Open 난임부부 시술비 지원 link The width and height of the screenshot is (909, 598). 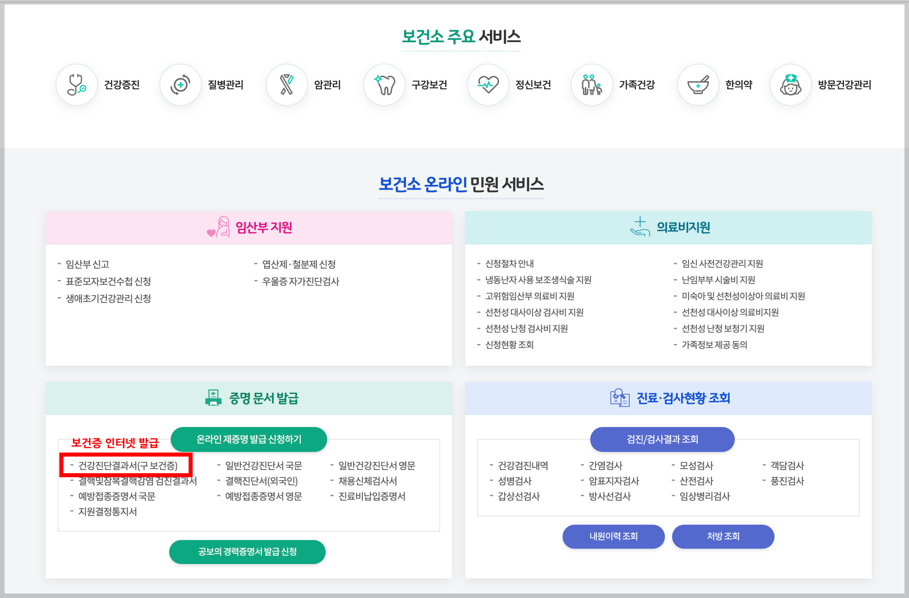(718, 280)
